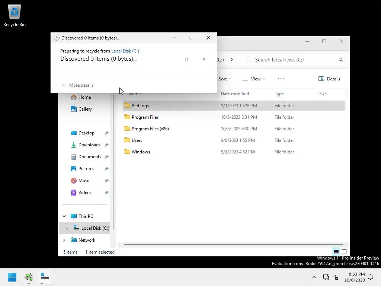Click the pin icon next to Videos
Image resolution: width=381 pixels, height=286 pixels.
coord(106,193)
